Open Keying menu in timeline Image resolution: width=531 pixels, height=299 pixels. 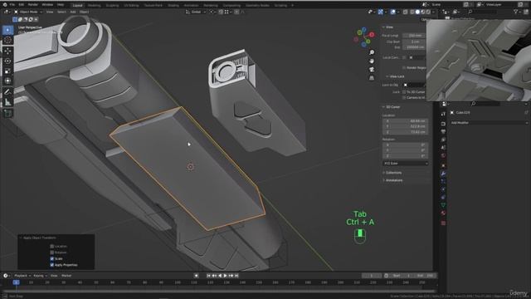[40, 276]
